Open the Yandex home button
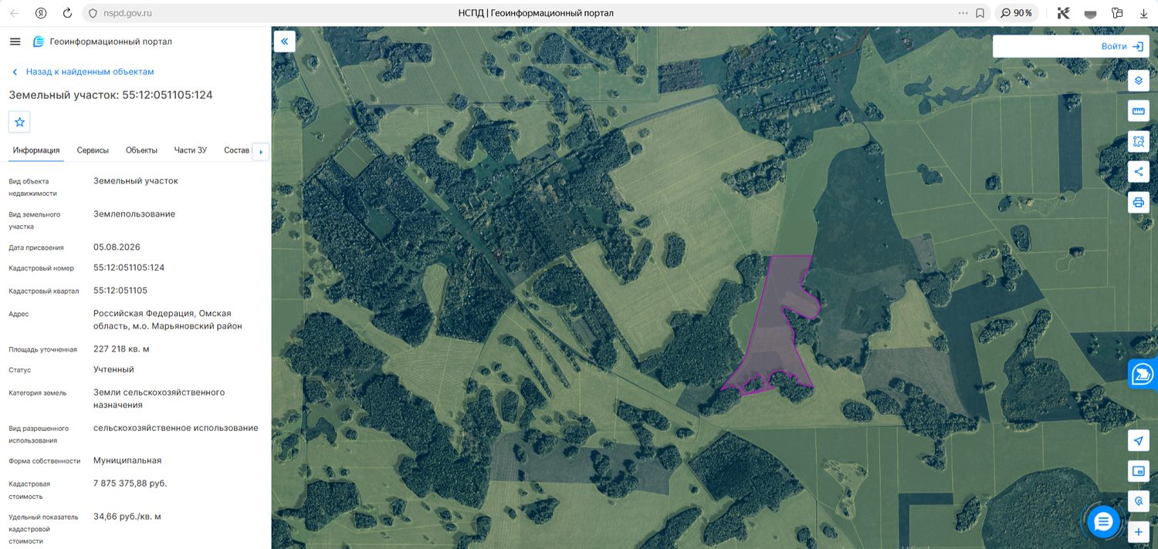The height and width of the screenshot is (549, 1158). coord(41,13)
